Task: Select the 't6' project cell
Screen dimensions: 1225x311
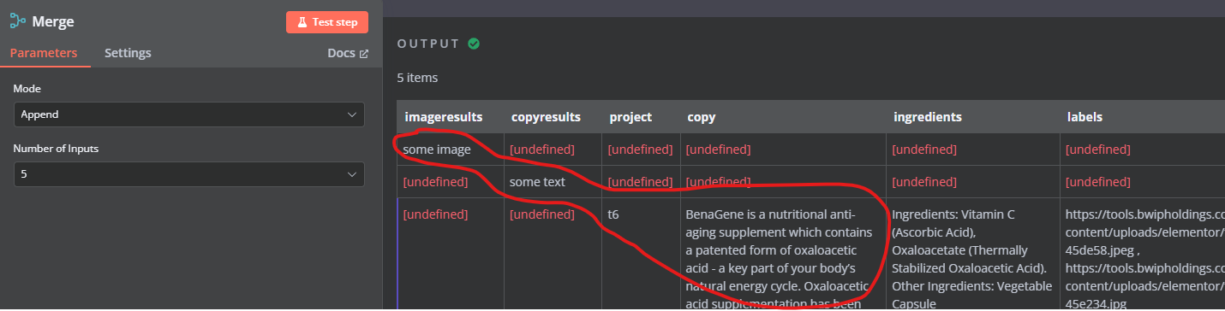Action: [x=642, y=255]
